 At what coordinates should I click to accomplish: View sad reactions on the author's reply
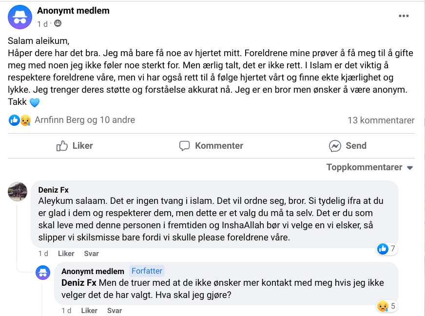pyautogui.click(x=386, y=306)
